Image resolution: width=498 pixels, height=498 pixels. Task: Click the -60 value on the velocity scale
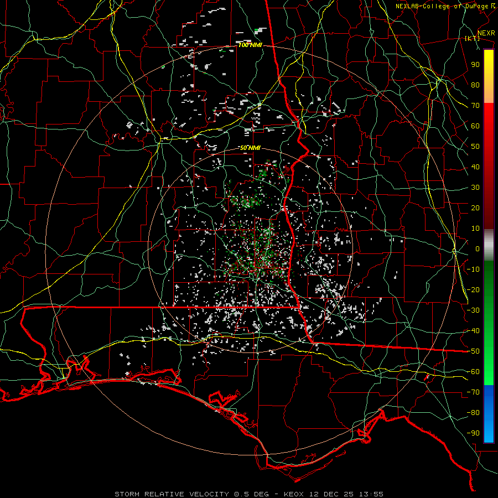click(x=473, y=372)
